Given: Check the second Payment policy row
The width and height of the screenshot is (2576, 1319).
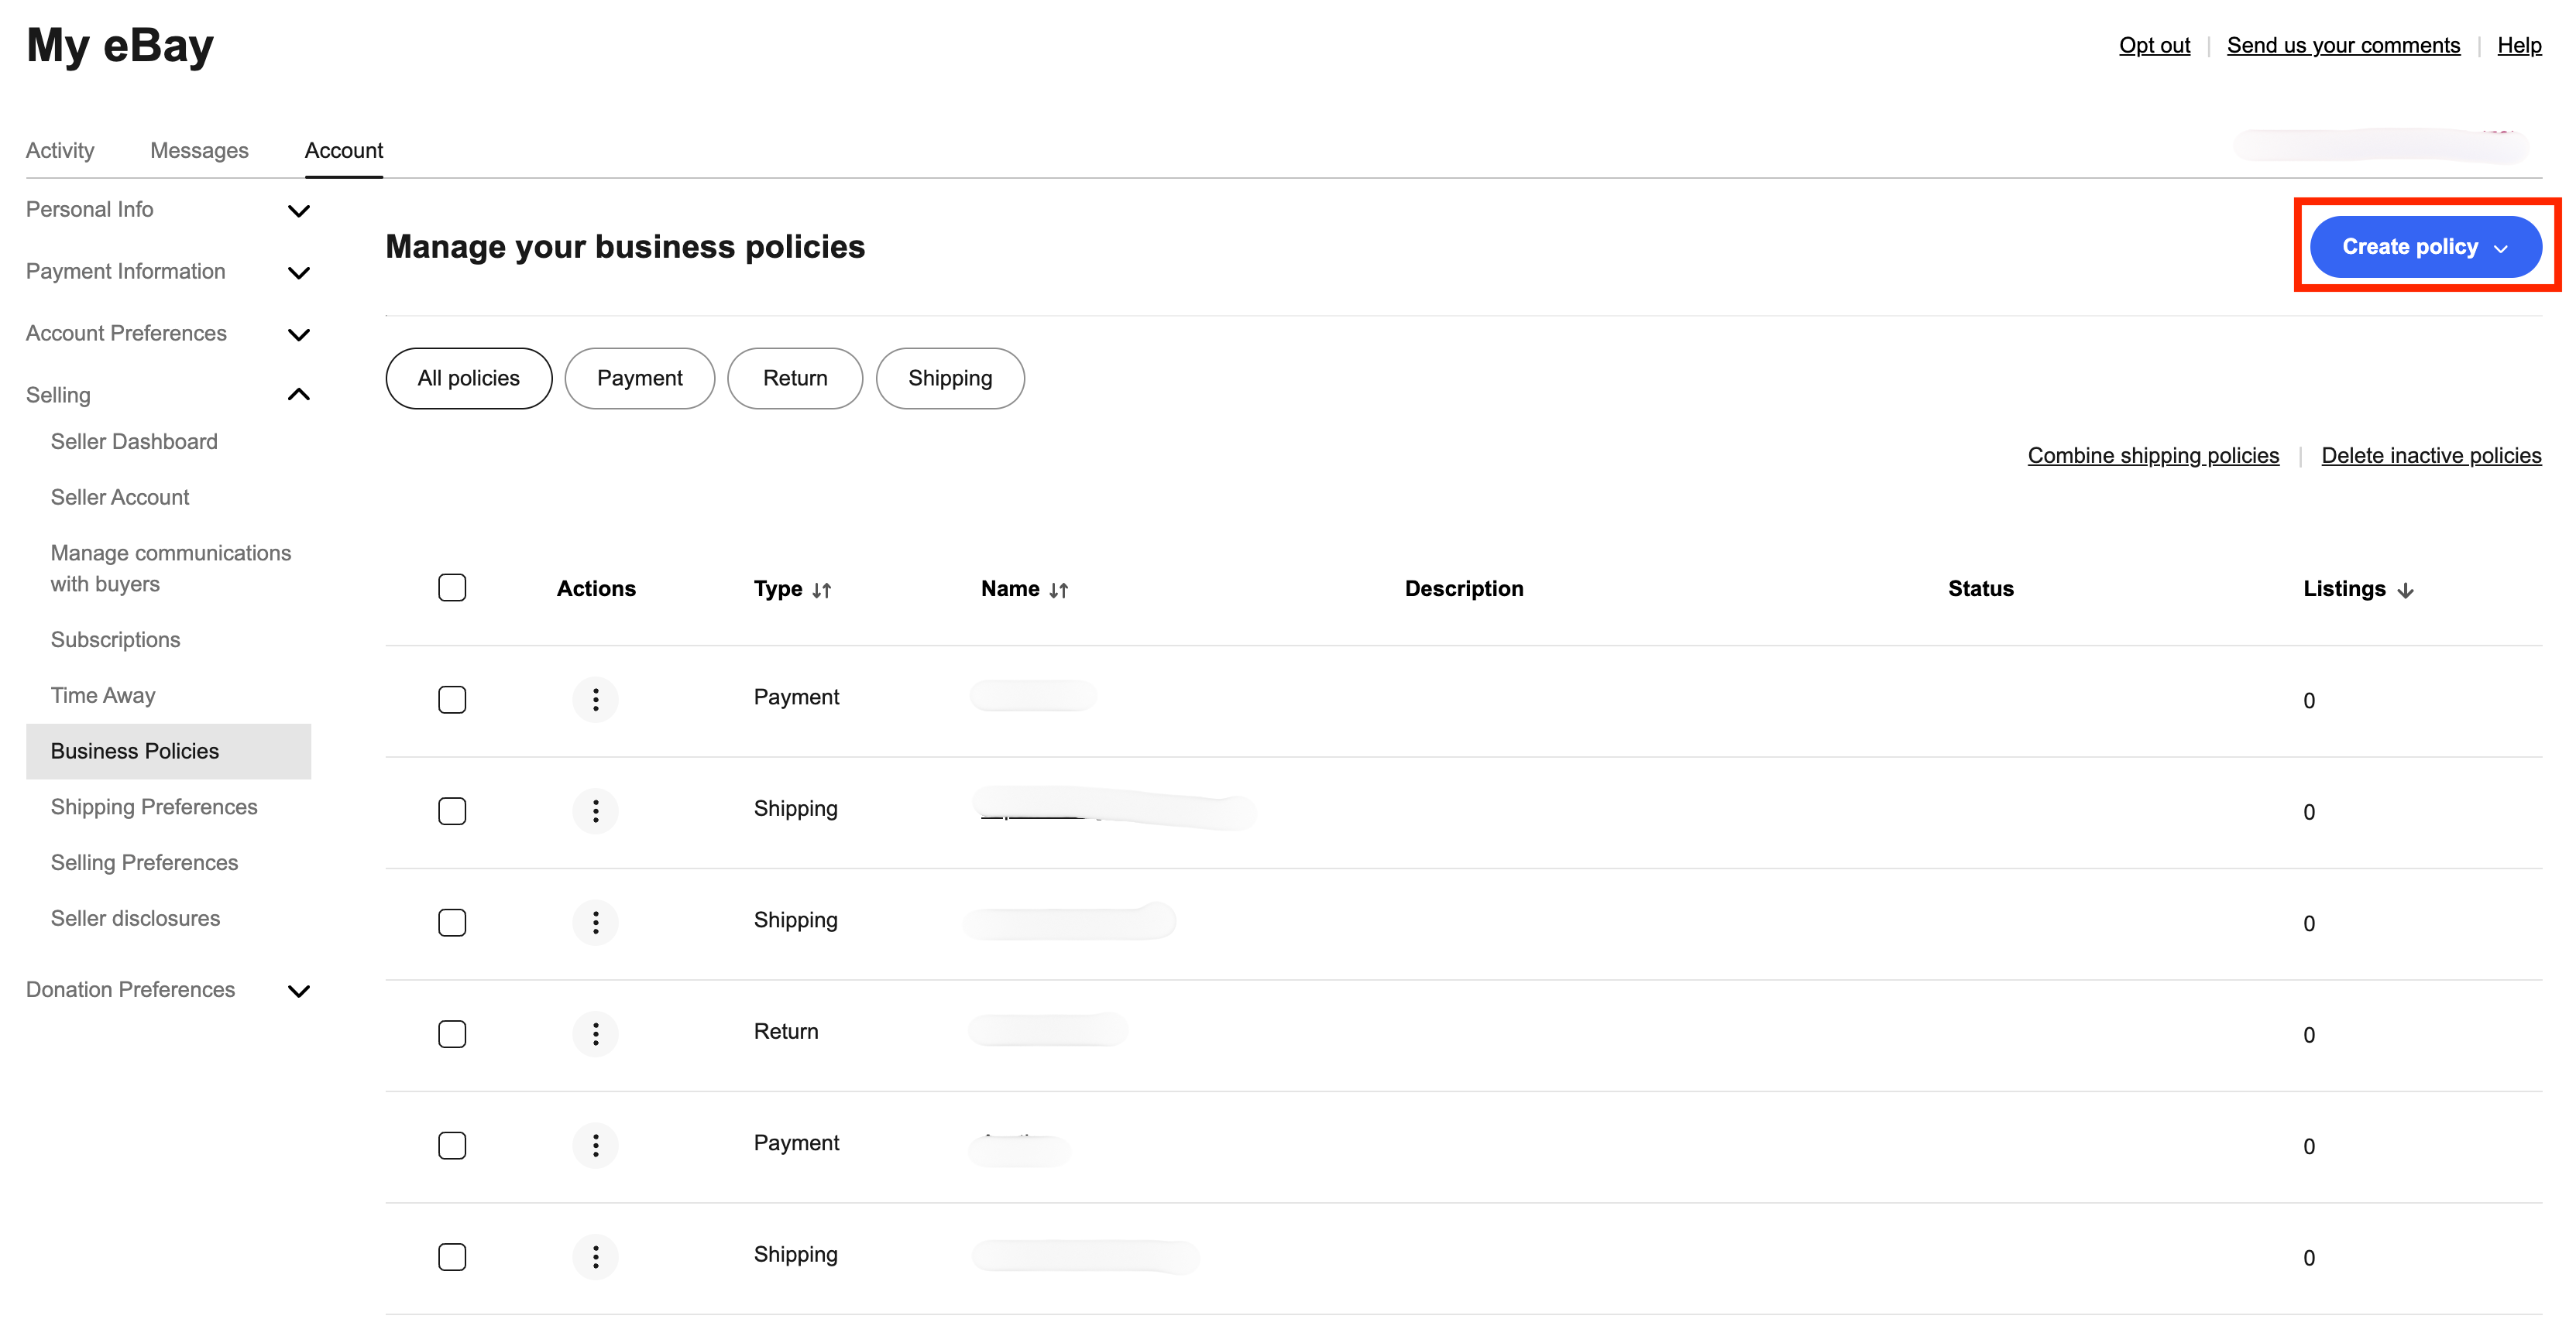Looking at the screenshot, I should 452,1145.
